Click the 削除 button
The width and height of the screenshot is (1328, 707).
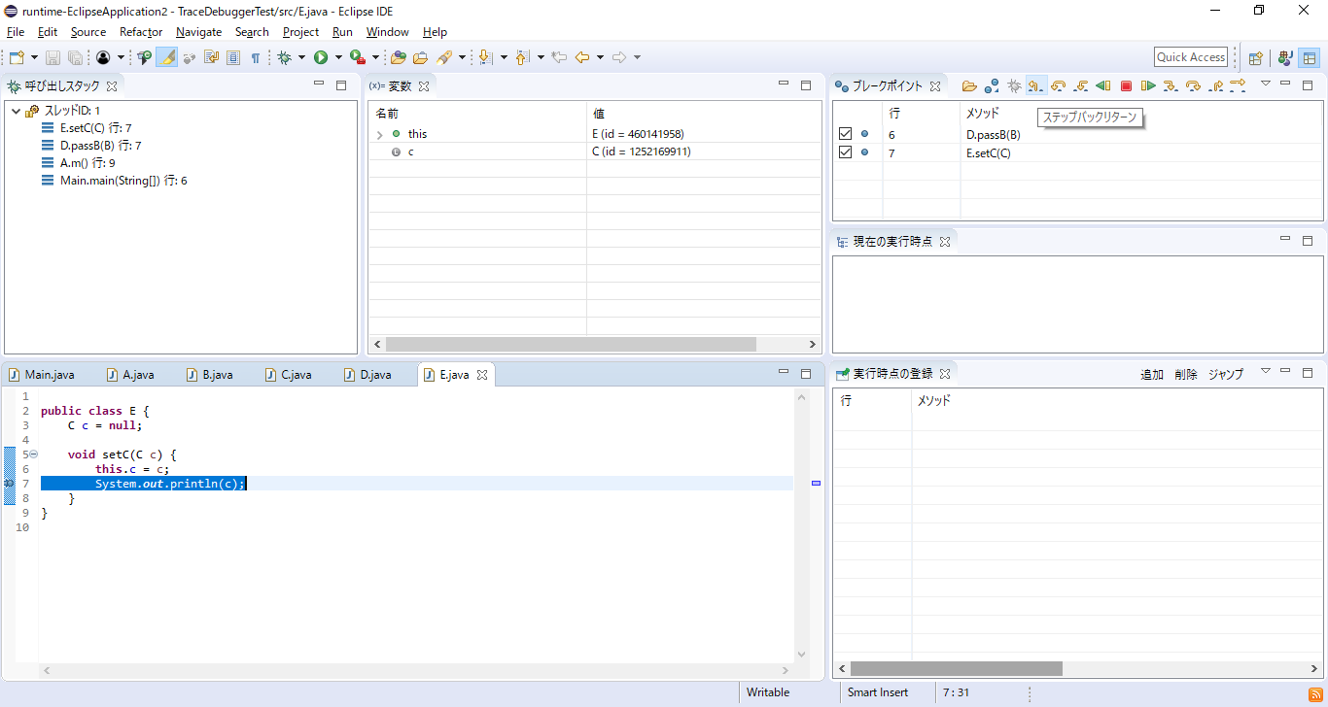(1186, 375)
